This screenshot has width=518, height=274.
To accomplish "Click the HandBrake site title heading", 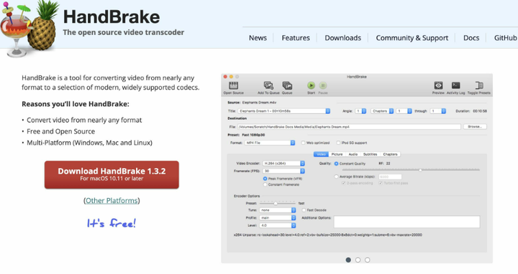I will pyautogui.click(x=112, y=16).
